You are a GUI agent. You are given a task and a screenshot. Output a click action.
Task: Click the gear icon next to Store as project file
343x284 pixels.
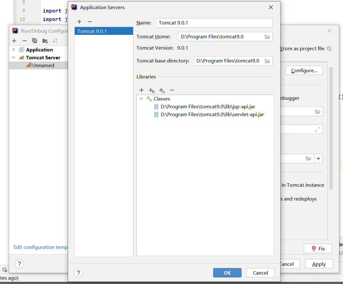click(329, 49)
